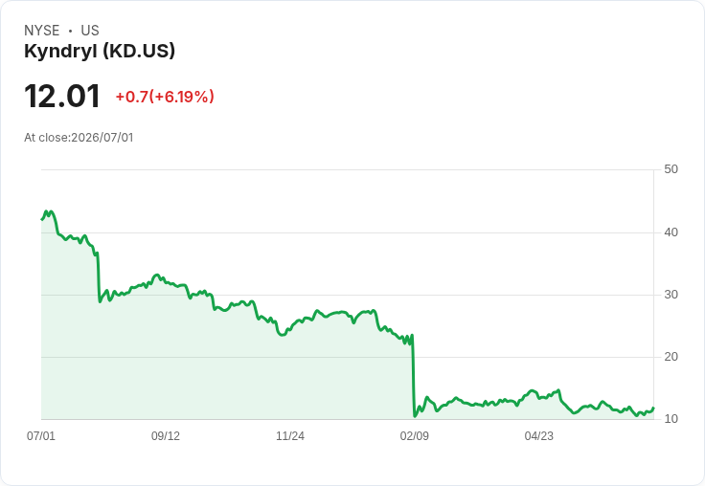
Task: Click the 30 value on y-axis
Action: click(671, 295)
